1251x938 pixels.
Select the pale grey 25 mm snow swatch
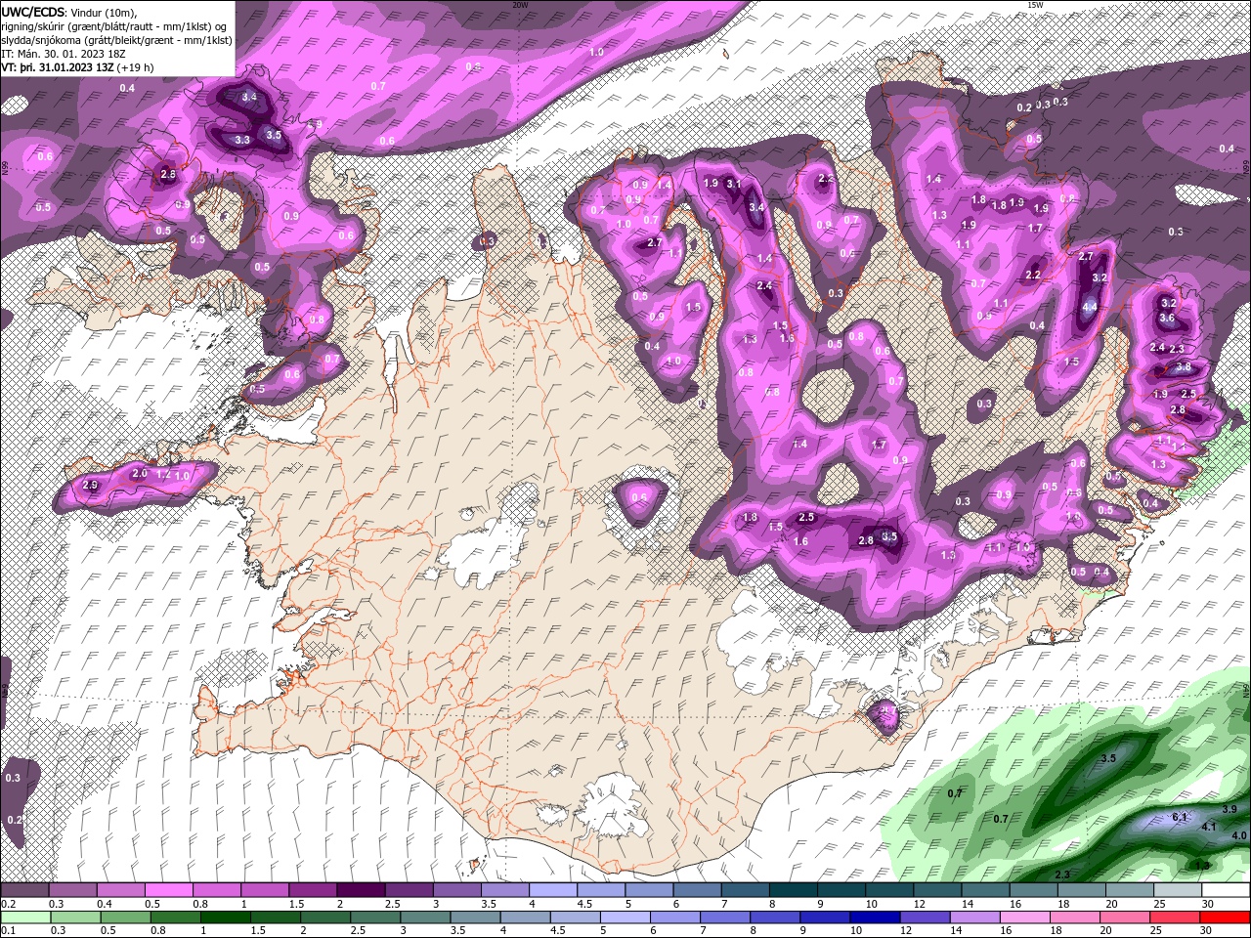[x=1177, y=890]
